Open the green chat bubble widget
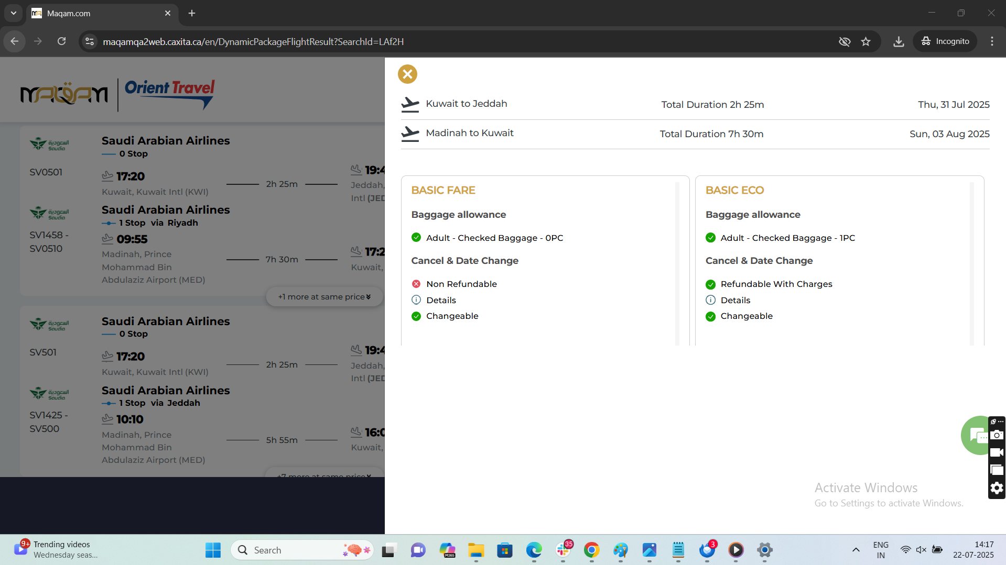Image resolution: width=1006 pixels, height=565 pixels. (x=975, y=435)
